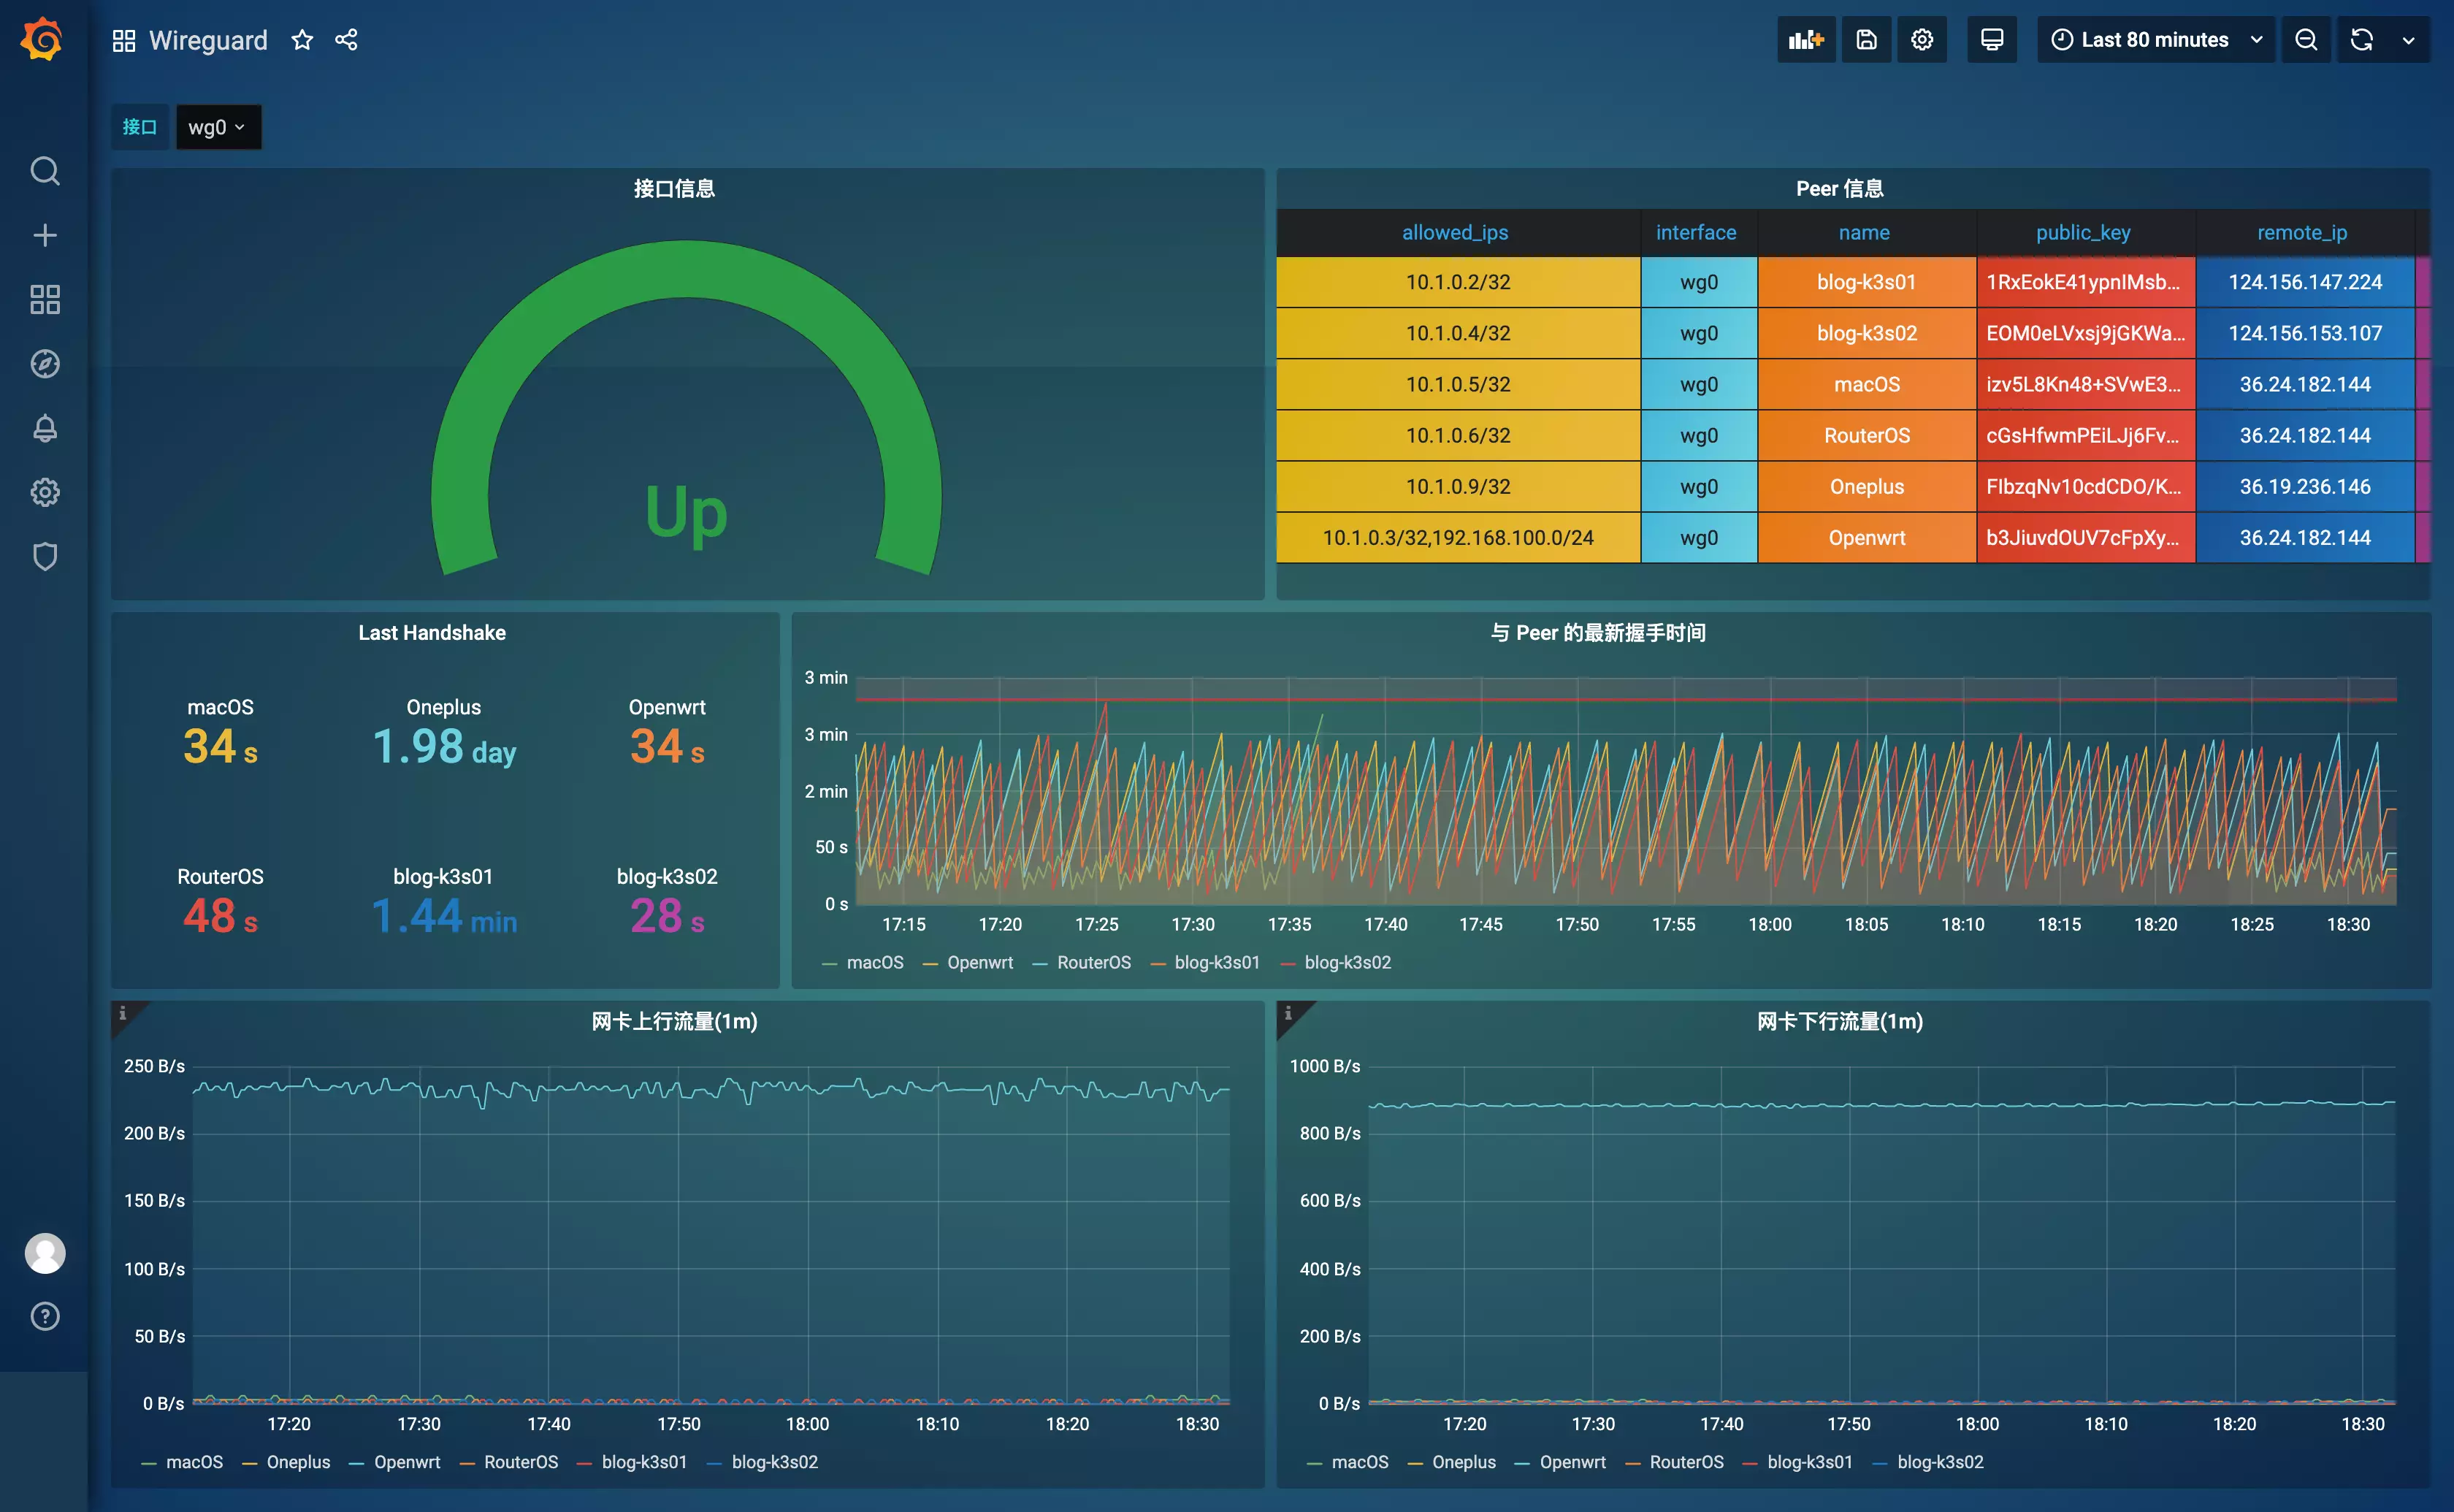The image size is (2454, 1512).
Task: Click the dashboard grid icon beside Wireguard
Action: 124,40
